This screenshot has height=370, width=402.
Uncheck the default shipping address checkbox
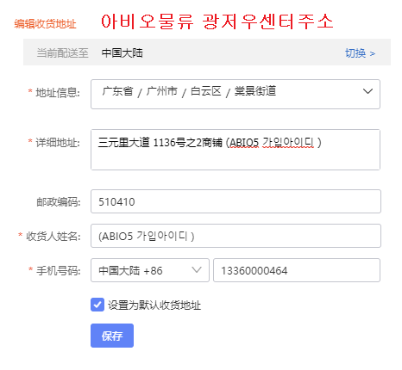click(x=97, y=305)
